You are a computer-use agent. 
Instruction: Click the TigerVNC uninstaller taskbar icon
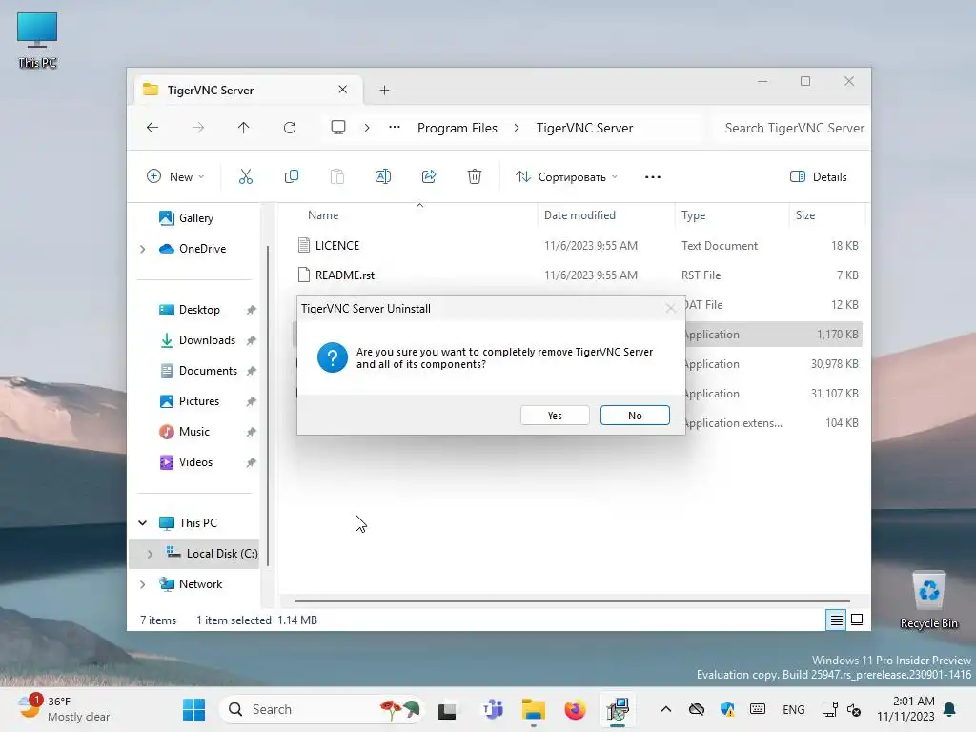tap(618, 709)
